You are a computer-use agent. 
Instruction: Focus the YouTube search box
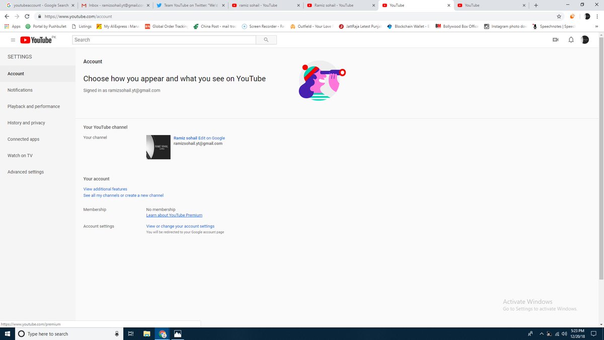click(164, 40)
